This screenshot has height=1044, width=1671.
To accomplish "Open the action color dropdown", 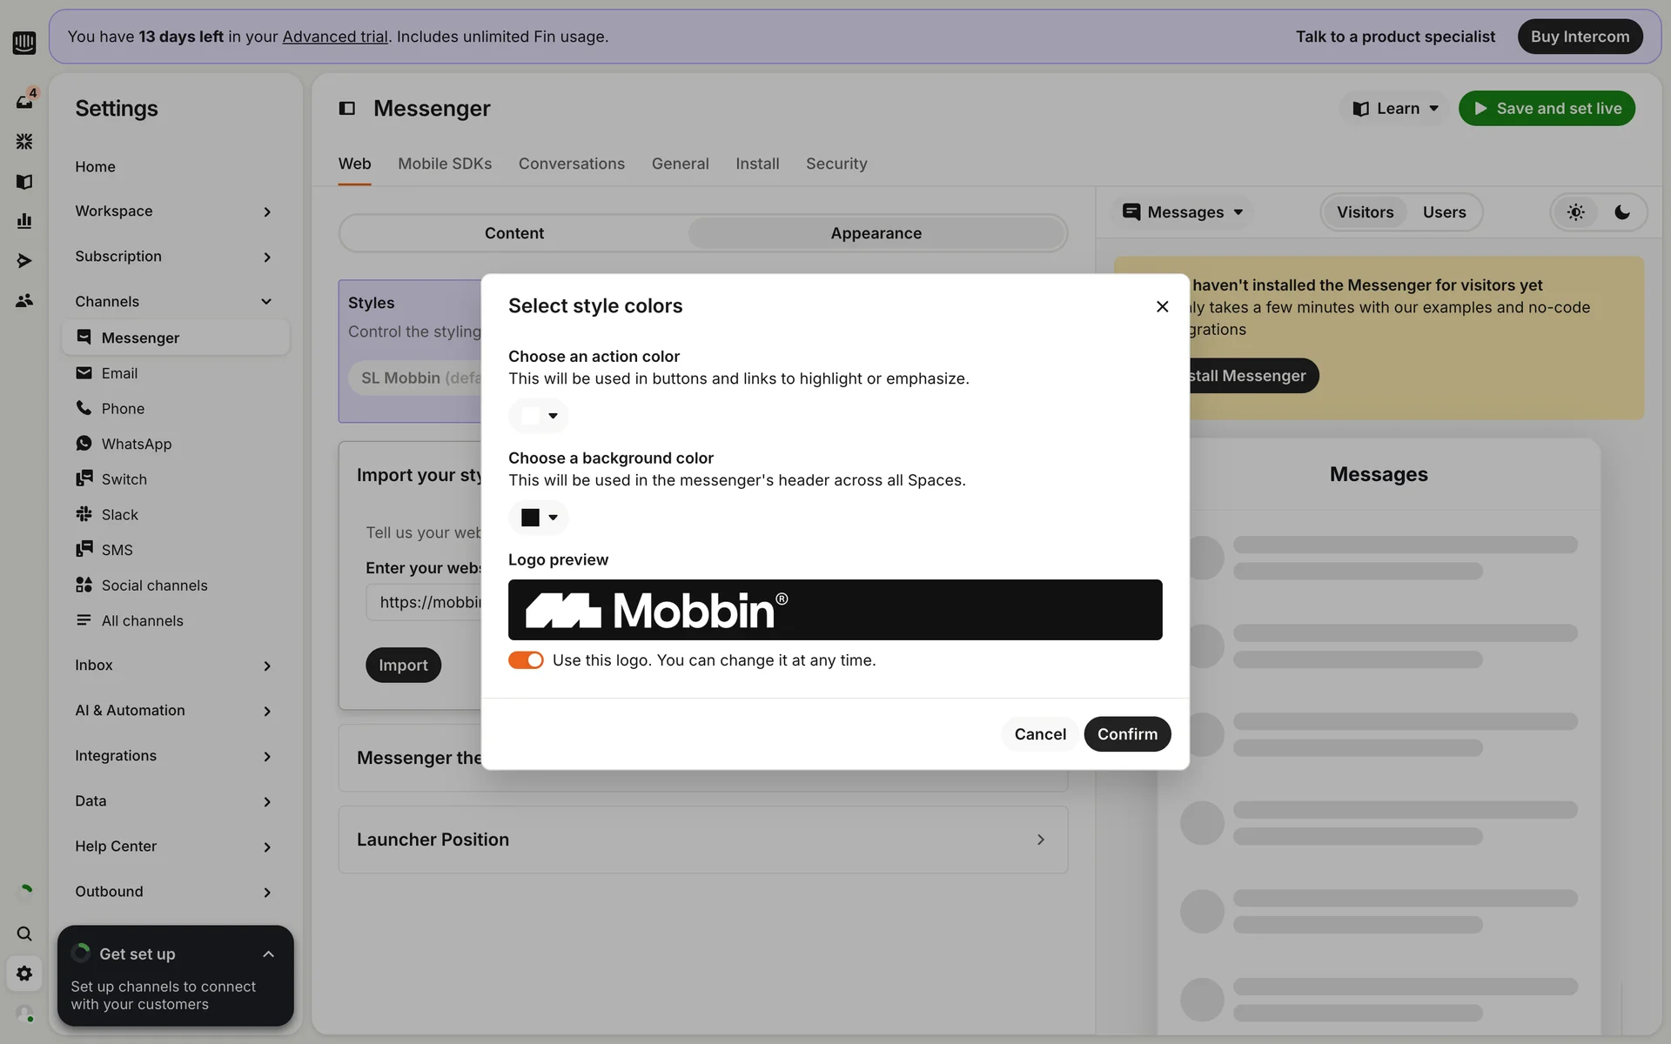I will click(x=539, y=416).
